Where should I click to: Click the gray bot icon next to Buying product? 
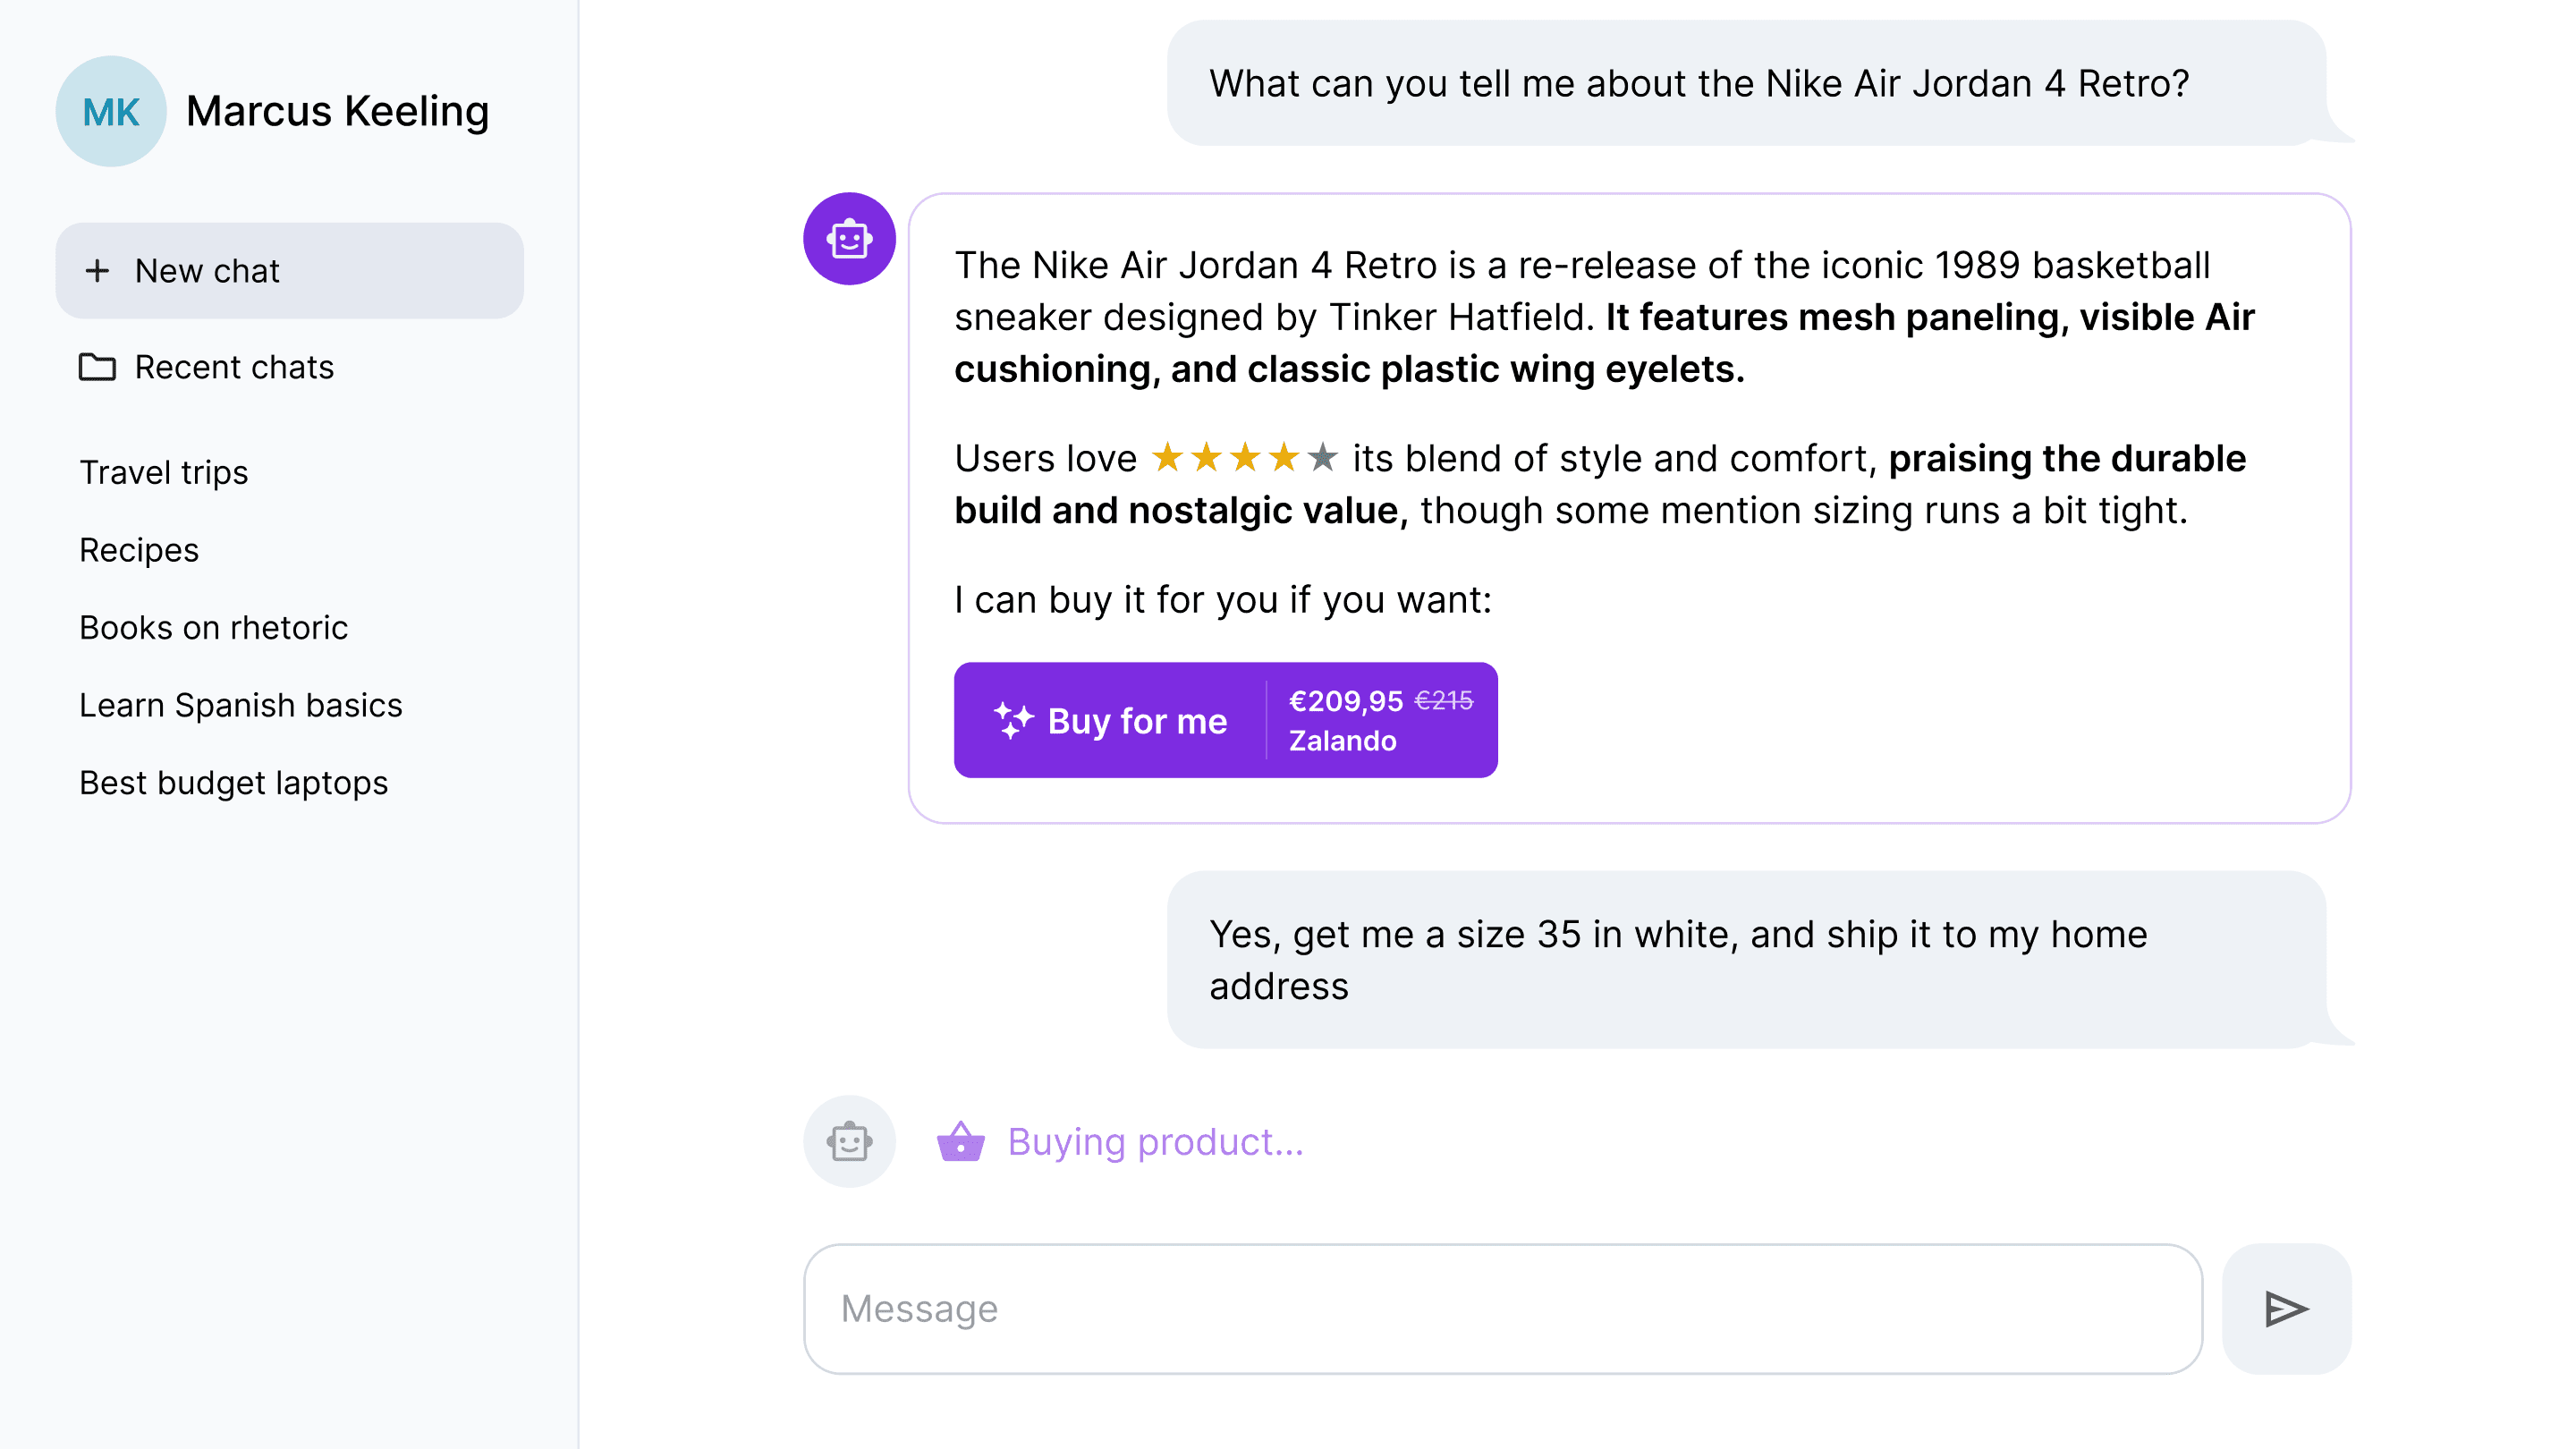[x=849, y=1141]
